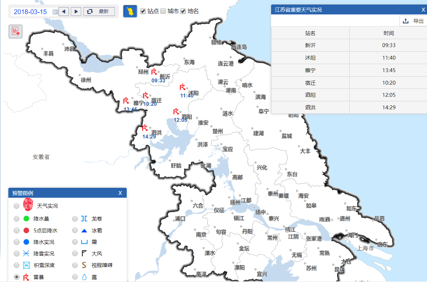The width and height of the screenshot is (427, 282).
Task: Click 徐州 place label on map
Action: click(x=86, y=80)
